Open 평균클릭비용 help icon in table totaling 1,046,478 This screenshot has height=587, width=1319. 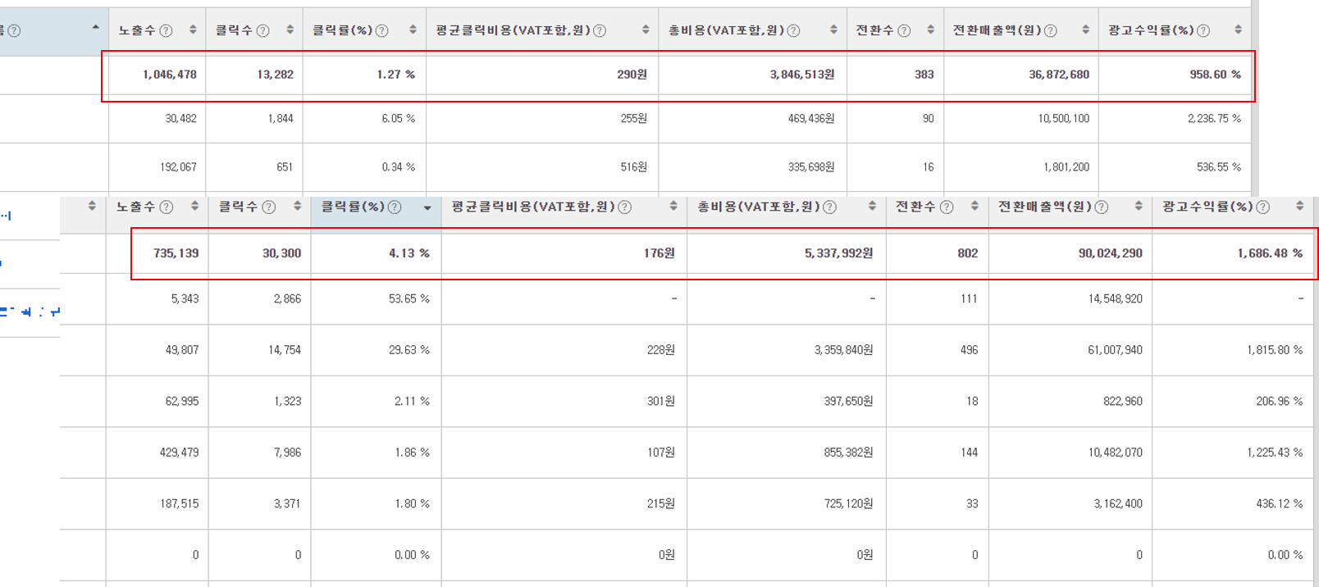(600, 30)
